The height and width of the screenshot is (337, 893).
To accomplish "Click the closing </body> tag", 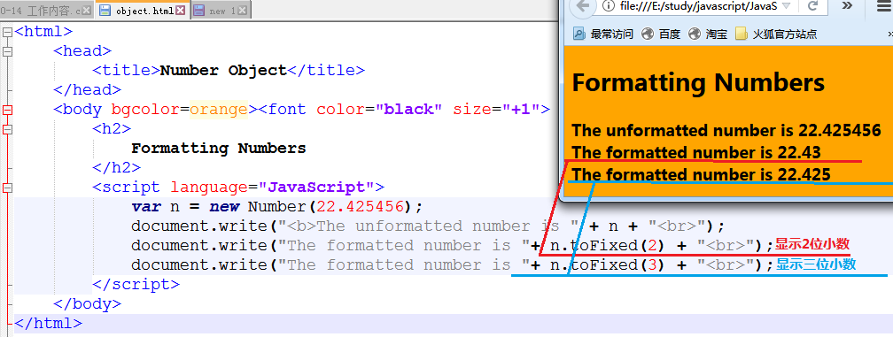I will coord(87,303).
